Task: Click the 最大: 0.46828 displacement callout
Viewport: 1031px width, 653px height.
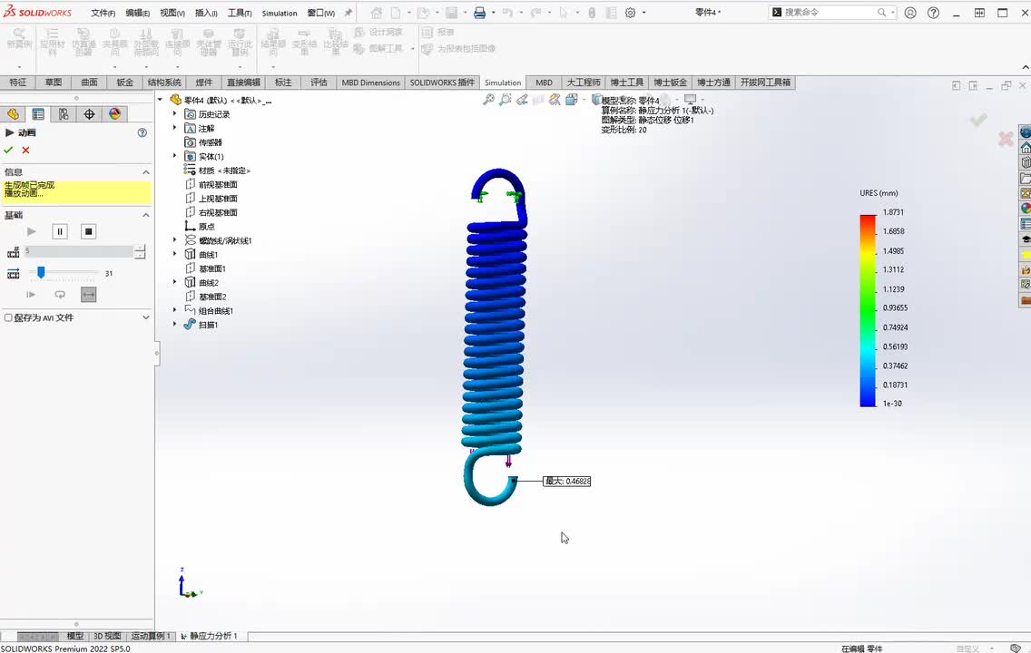Action: [567, 482]
